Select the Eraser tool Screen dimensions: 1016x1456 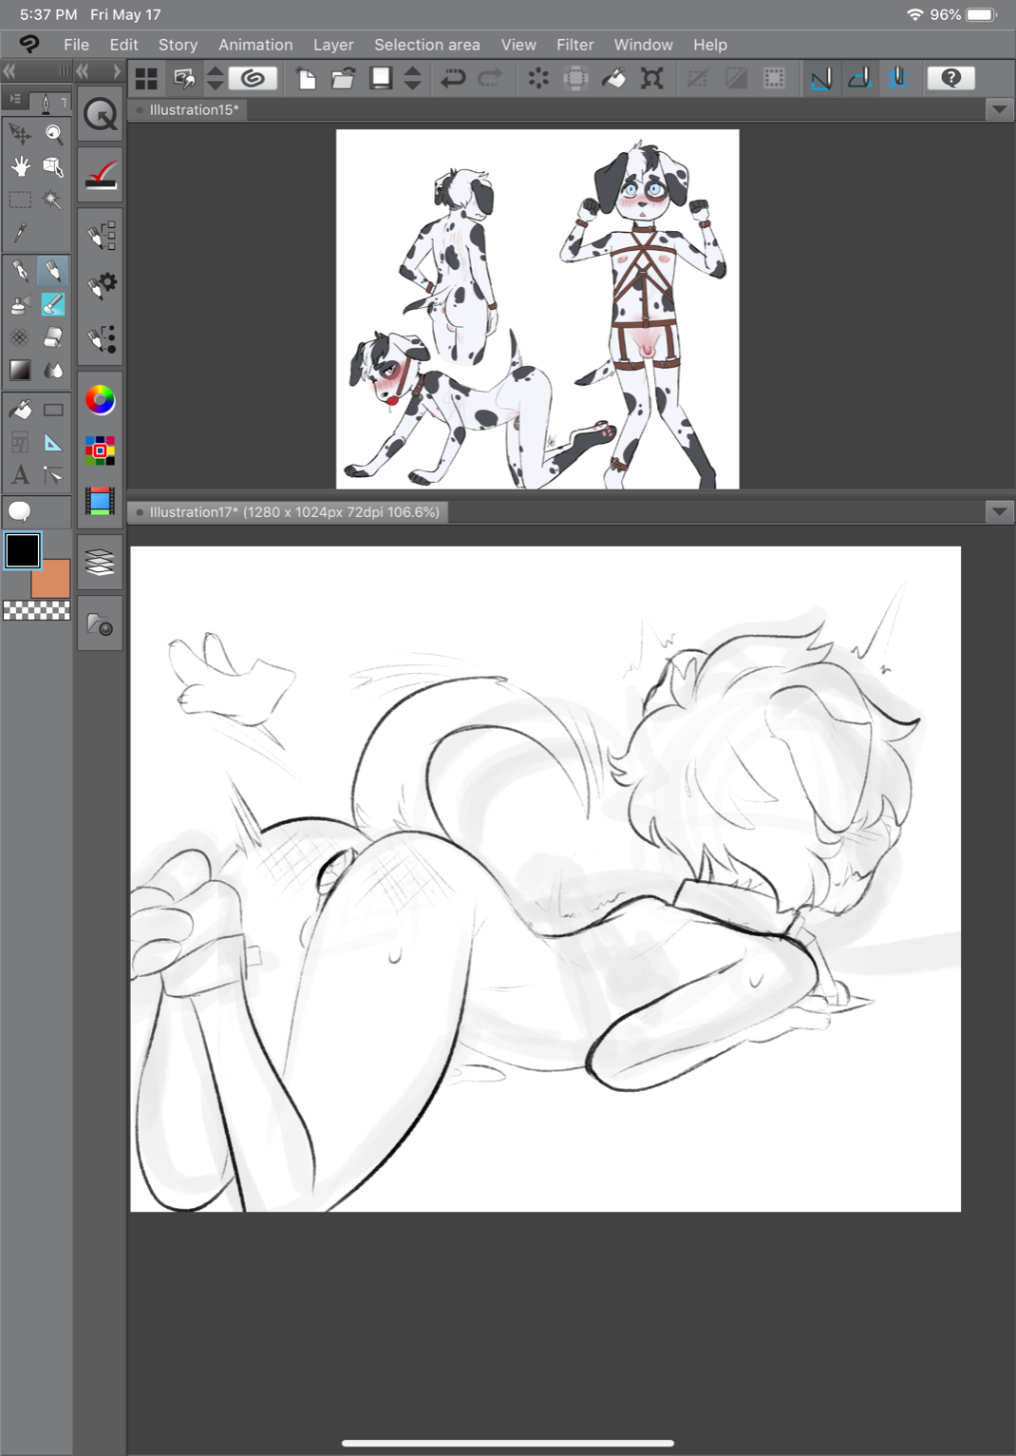pyautogui.click(x=53, y=337)
